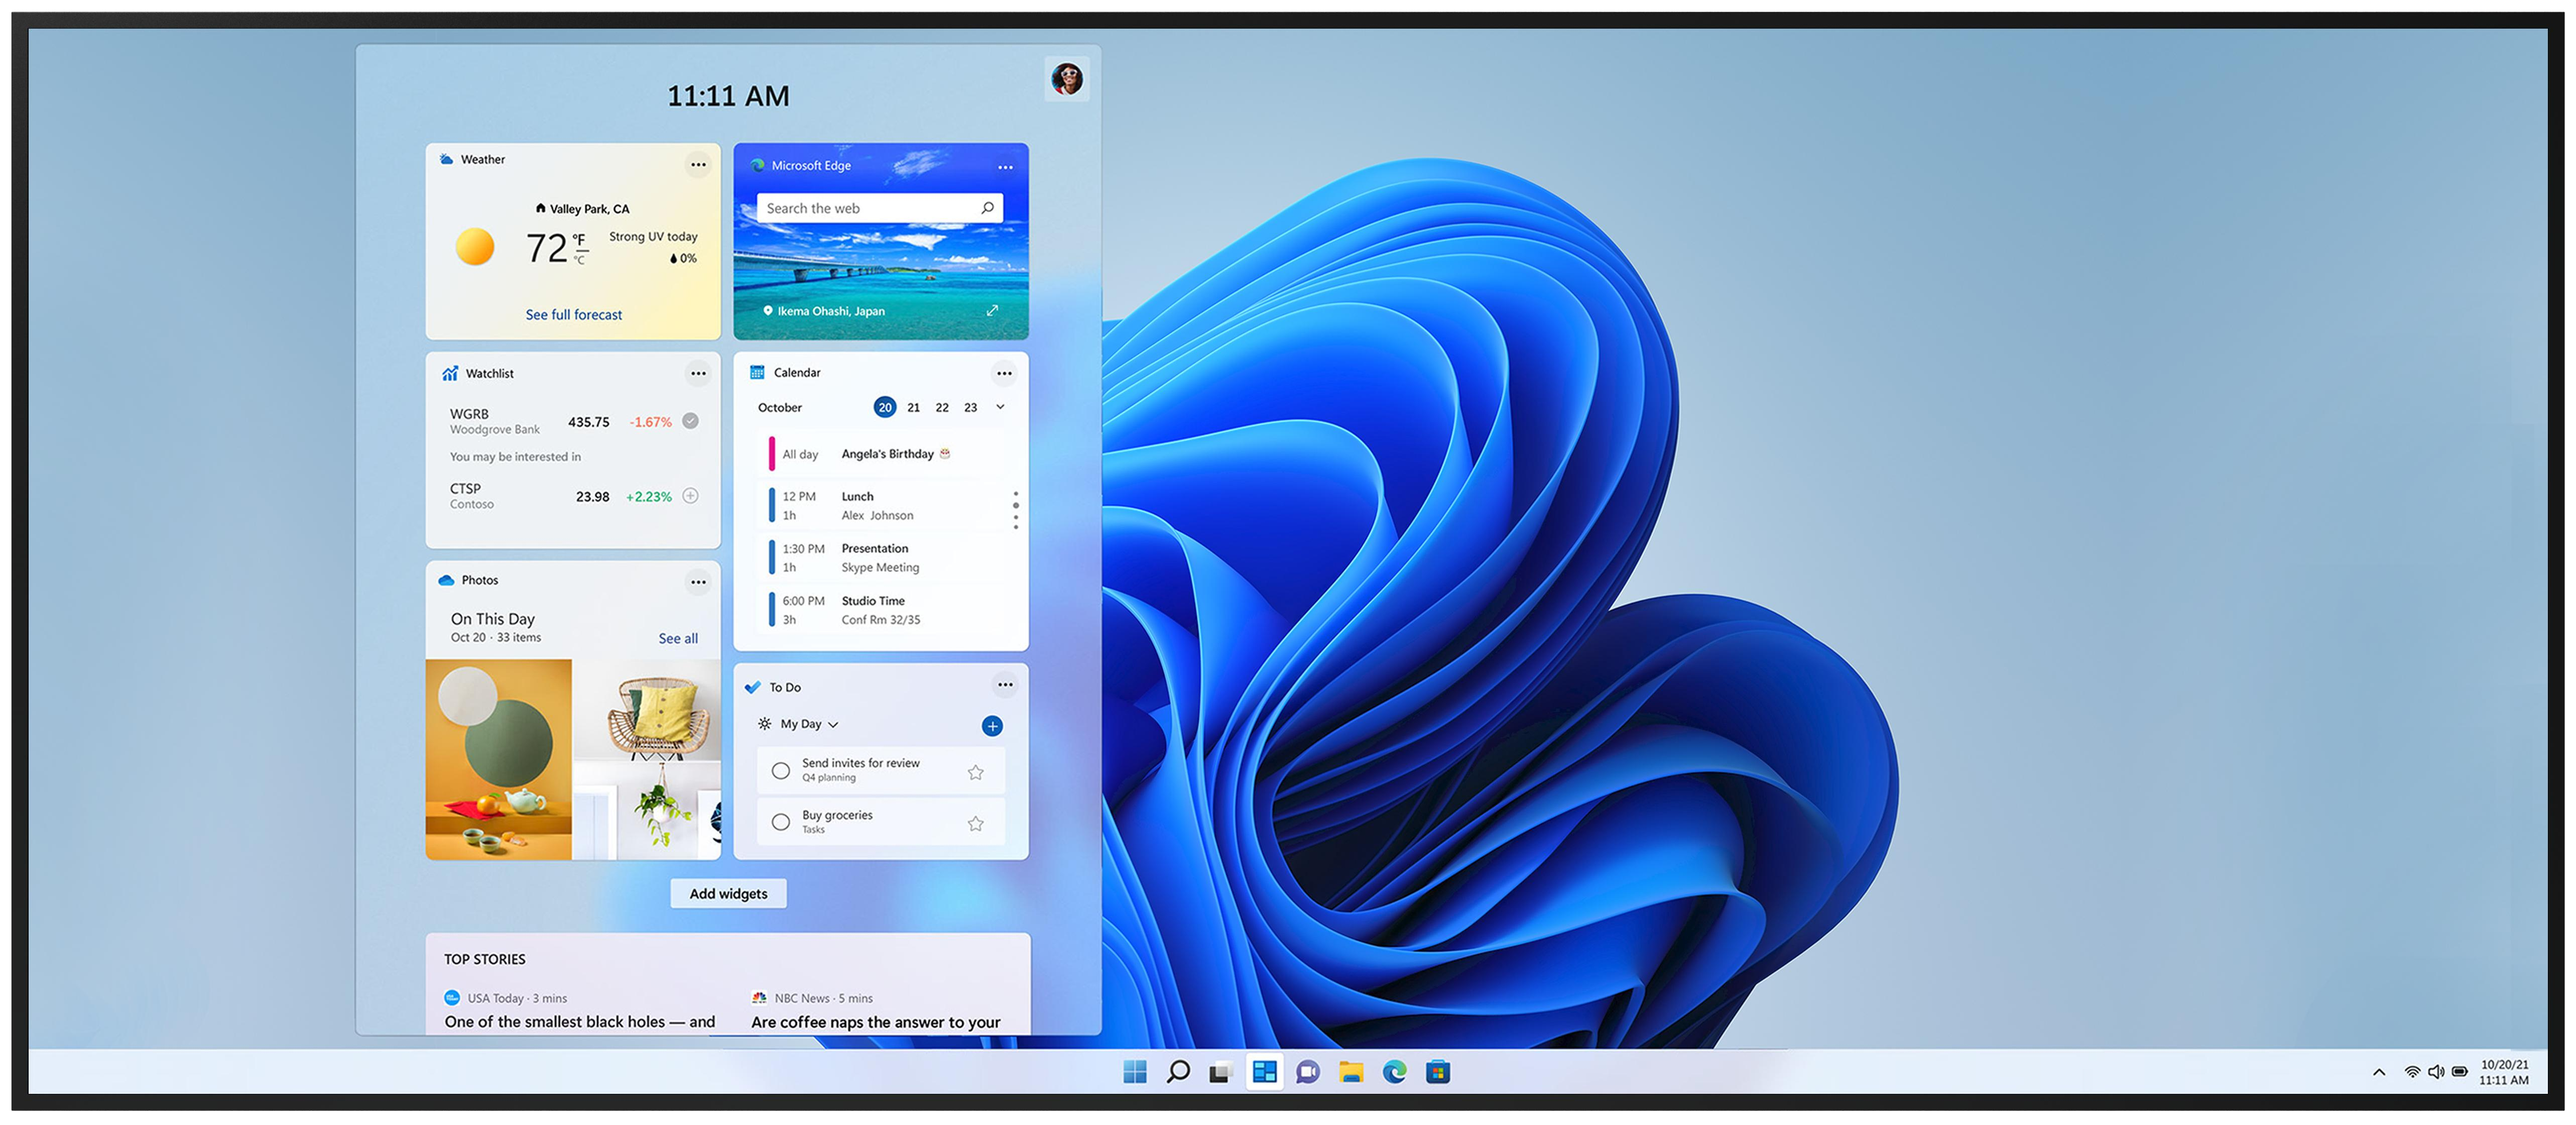This screenshot has width=2576, height=1125.
Task: Toggle the Widgets taskbar button
Action: (x=1264, y=1072)
